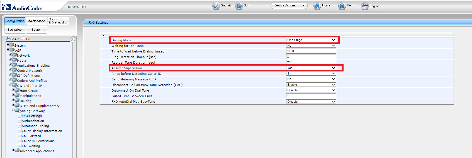Click the Manipulations folder icon
The image size is (472, 158).
pyautogui.click(x=17, y=95)
